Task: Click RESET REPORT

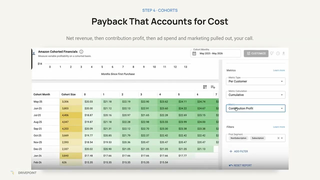Action: 240,165
